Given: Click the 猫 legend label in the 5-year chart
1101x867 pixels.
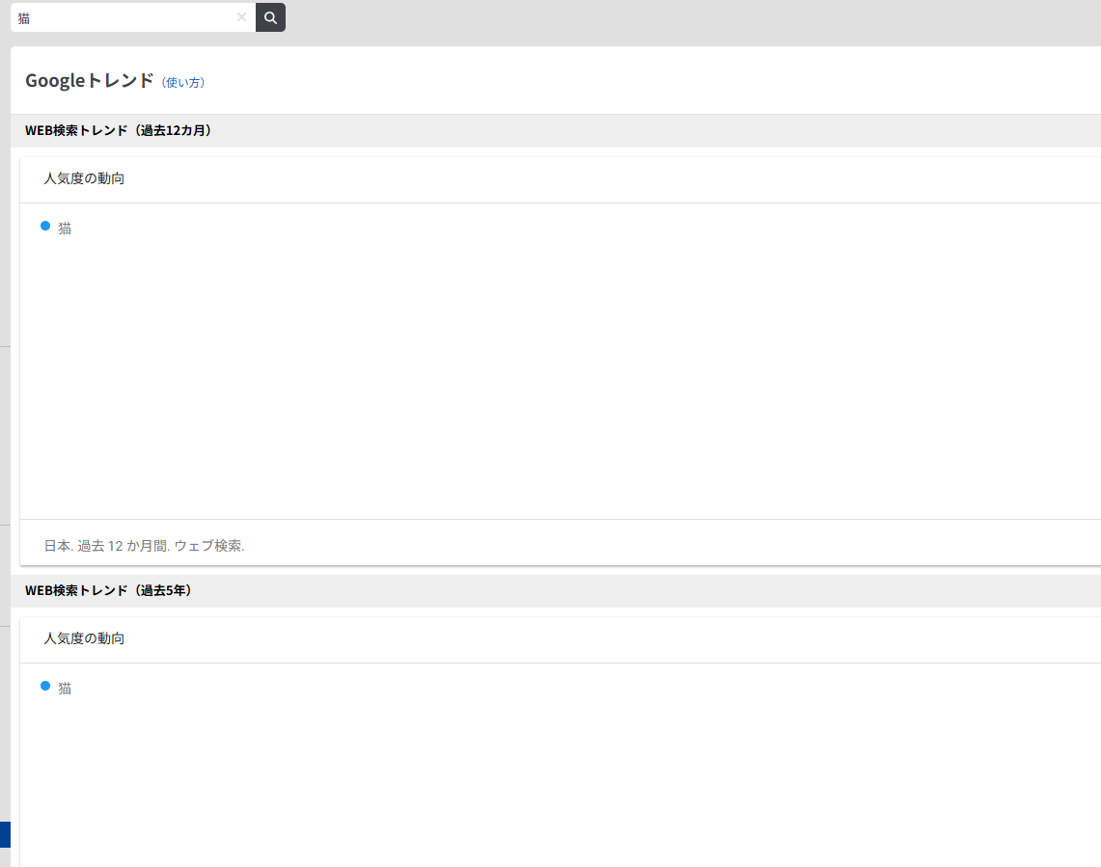Looking at the screenshot, I should [x=65, y=688].
